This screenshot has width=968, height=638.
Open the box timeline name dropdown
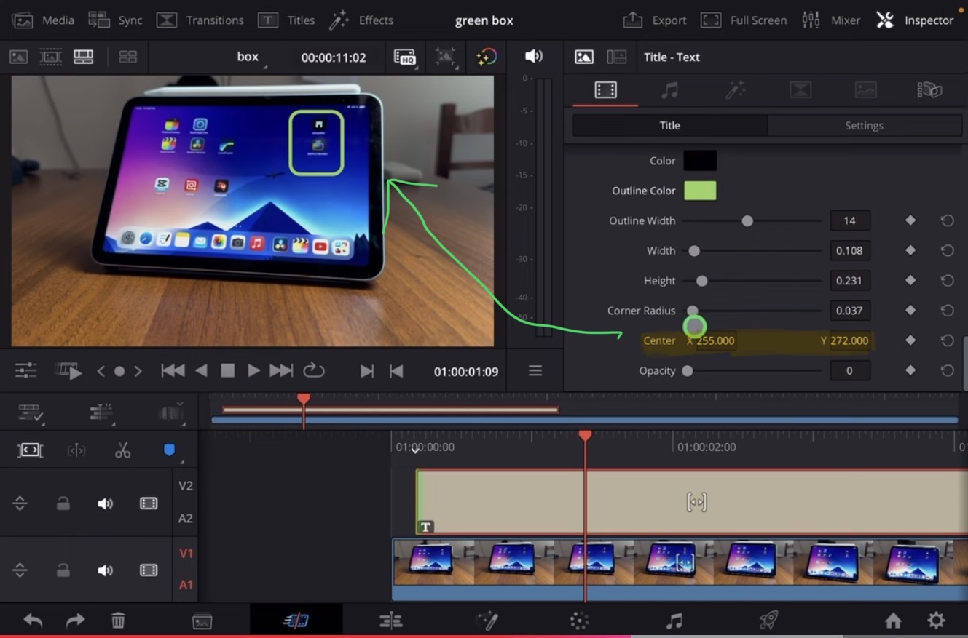point(249,57)
